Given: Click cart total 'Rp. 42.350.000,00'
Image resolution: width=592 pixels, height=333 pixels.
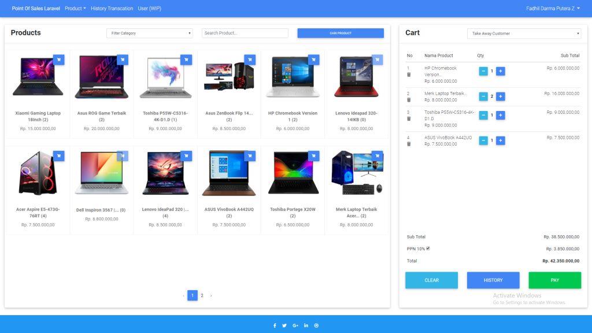Looking at the screenshot, I should tap(561, 261).
